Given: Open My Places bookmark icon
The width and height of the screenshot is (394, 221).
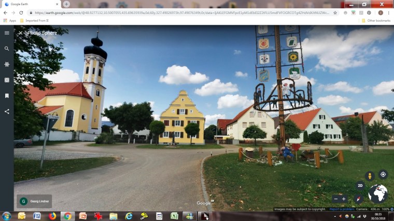Looking at the screenshot, I should tap(7, 96).
